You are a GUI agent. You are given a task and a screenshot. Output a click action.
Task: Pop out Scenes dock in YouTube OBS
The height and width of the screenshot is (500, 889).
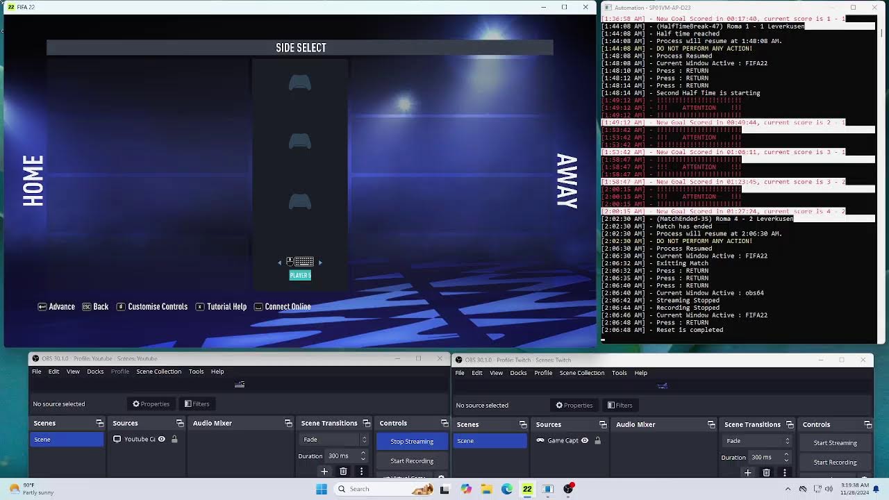coord(100,423)
